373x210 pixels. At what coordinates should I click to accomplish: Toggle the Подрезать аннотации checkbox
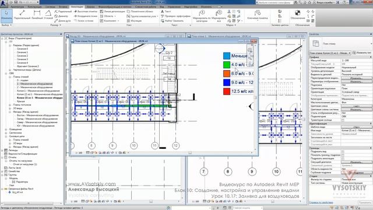tap(343, 159)
